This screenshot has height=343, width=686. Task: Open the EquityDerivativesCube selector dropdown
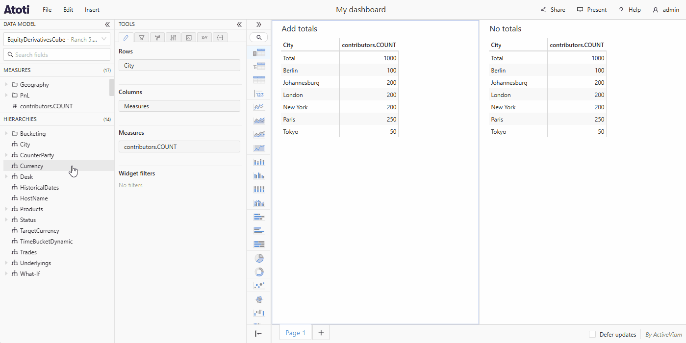click(x=103, y=39)
